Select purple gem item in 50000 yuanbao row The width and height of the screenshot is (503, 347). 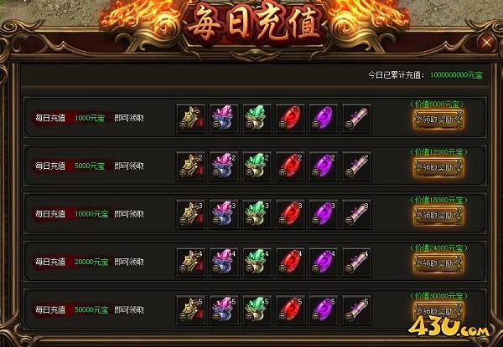[x=324, y=310]
